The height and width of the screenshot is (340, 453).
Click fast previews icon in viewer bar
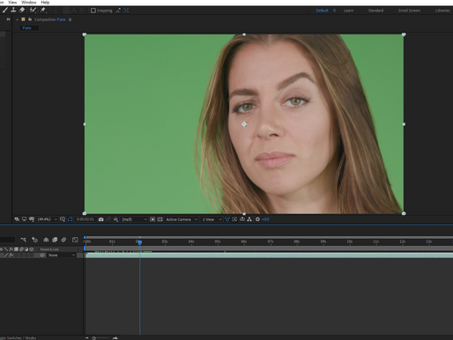(234, 219)
